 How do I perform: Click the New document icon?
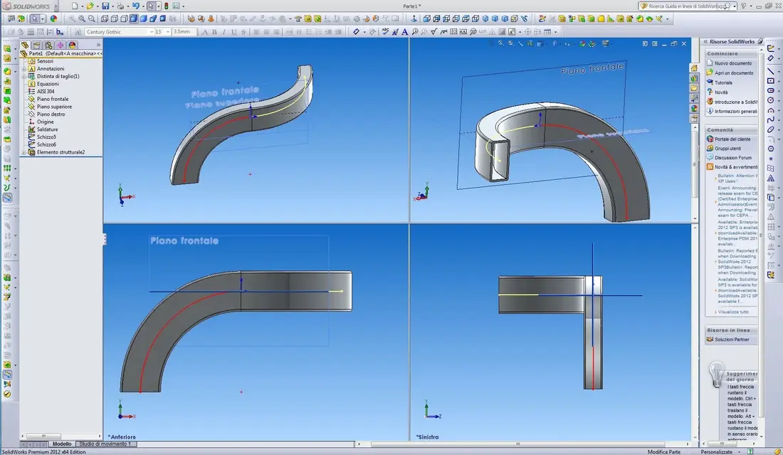click(75, 6)
